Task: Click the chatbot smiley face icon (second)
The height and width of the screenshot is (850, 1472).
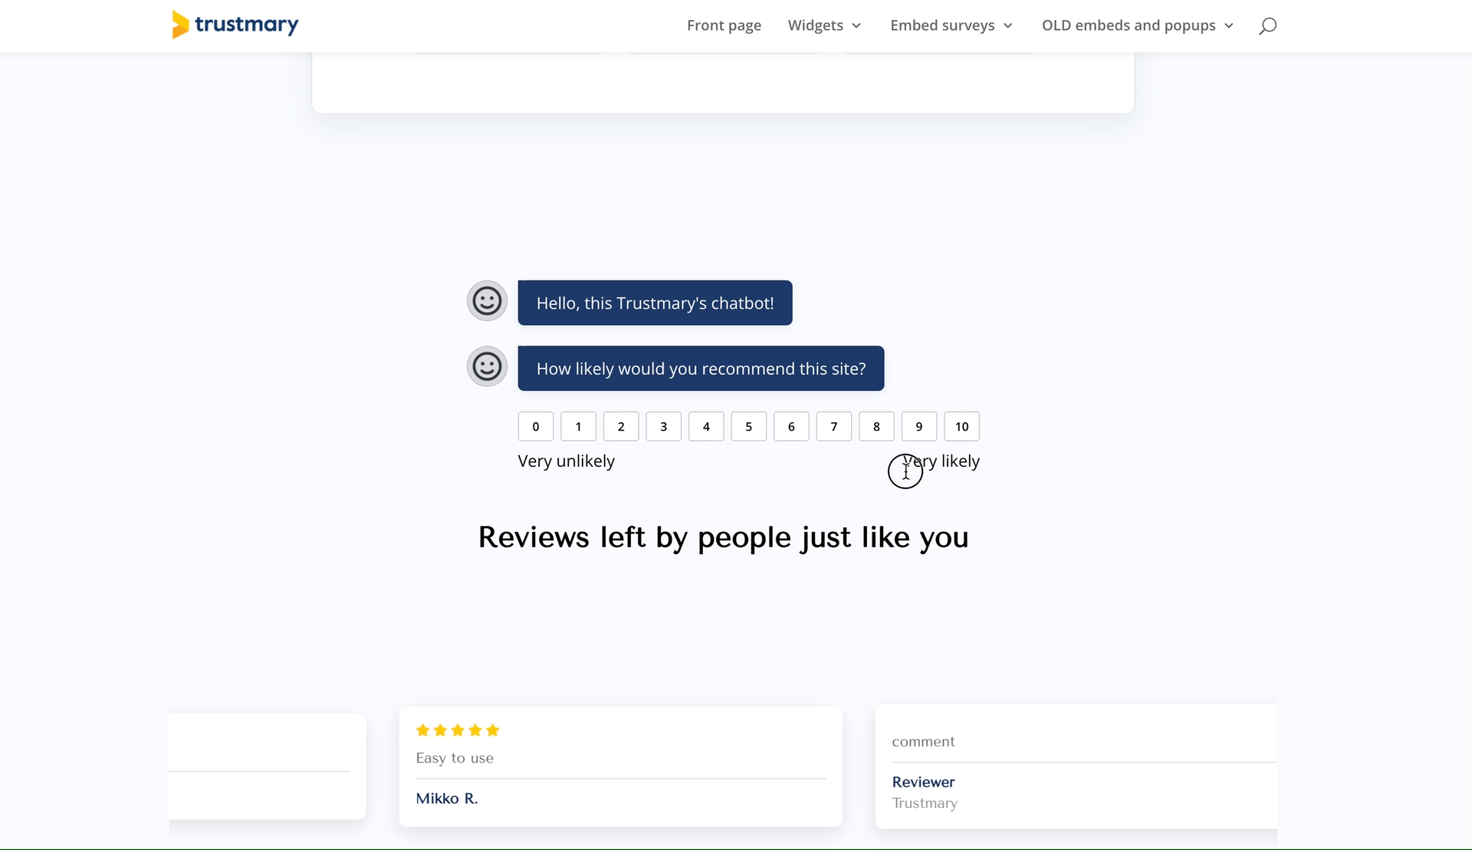Action: tap(487, 366)
